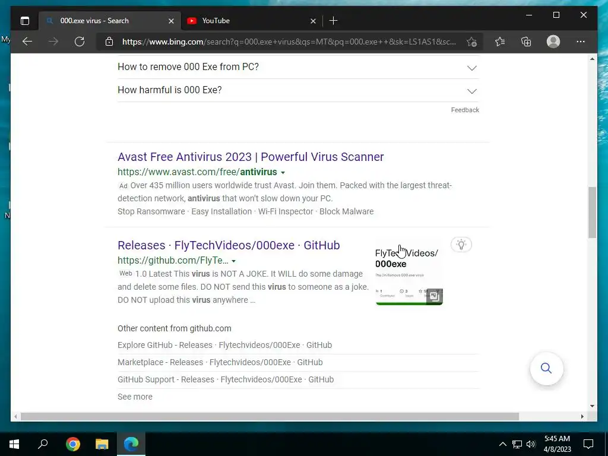
Task: Expand 'How harmful is 000 Exe?' question
Action: (298, 90)
